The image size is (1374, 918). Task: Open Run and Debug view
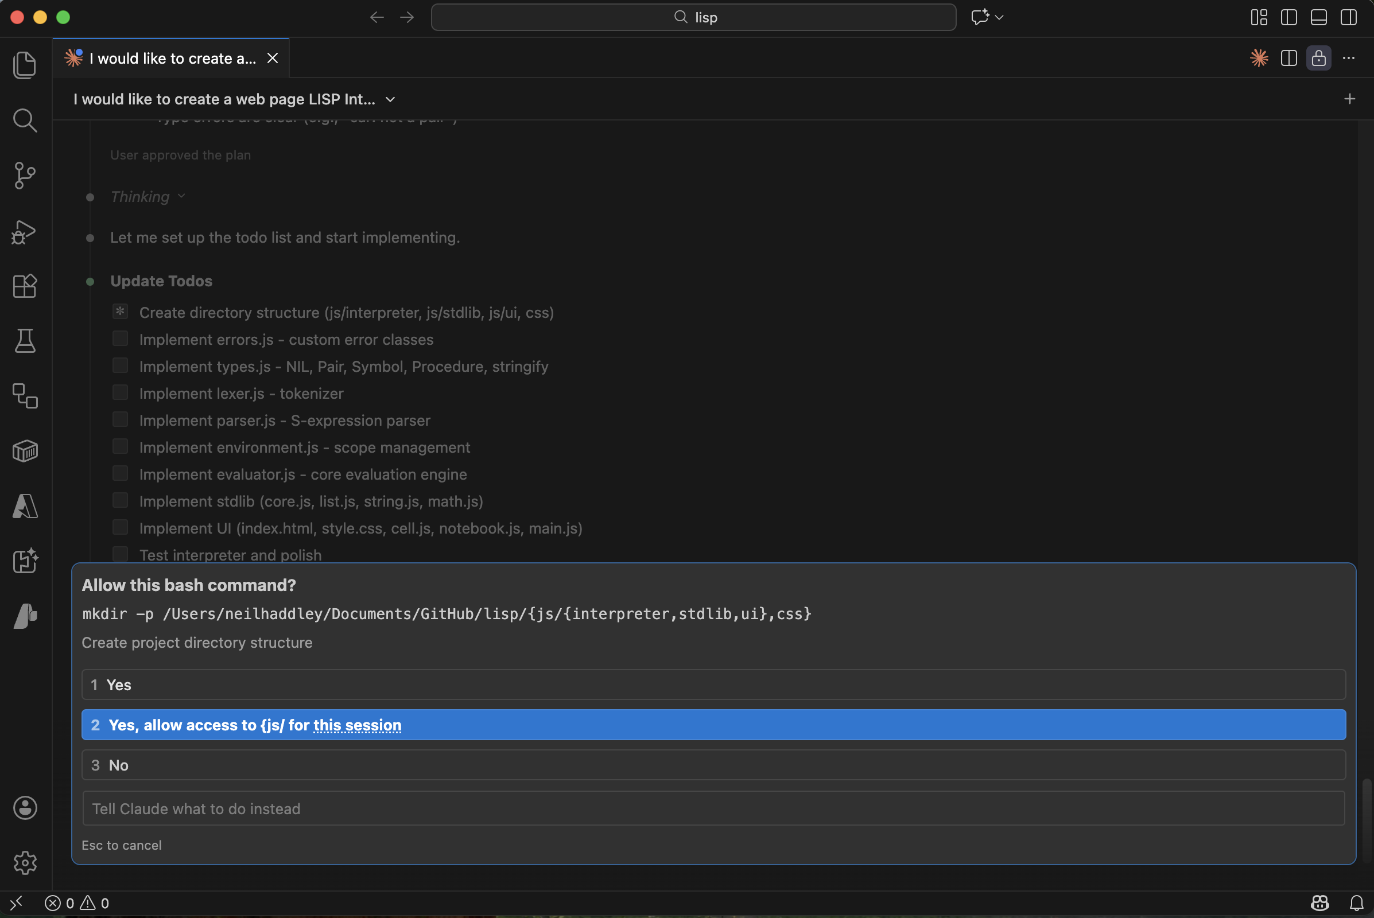click(25, 232)
